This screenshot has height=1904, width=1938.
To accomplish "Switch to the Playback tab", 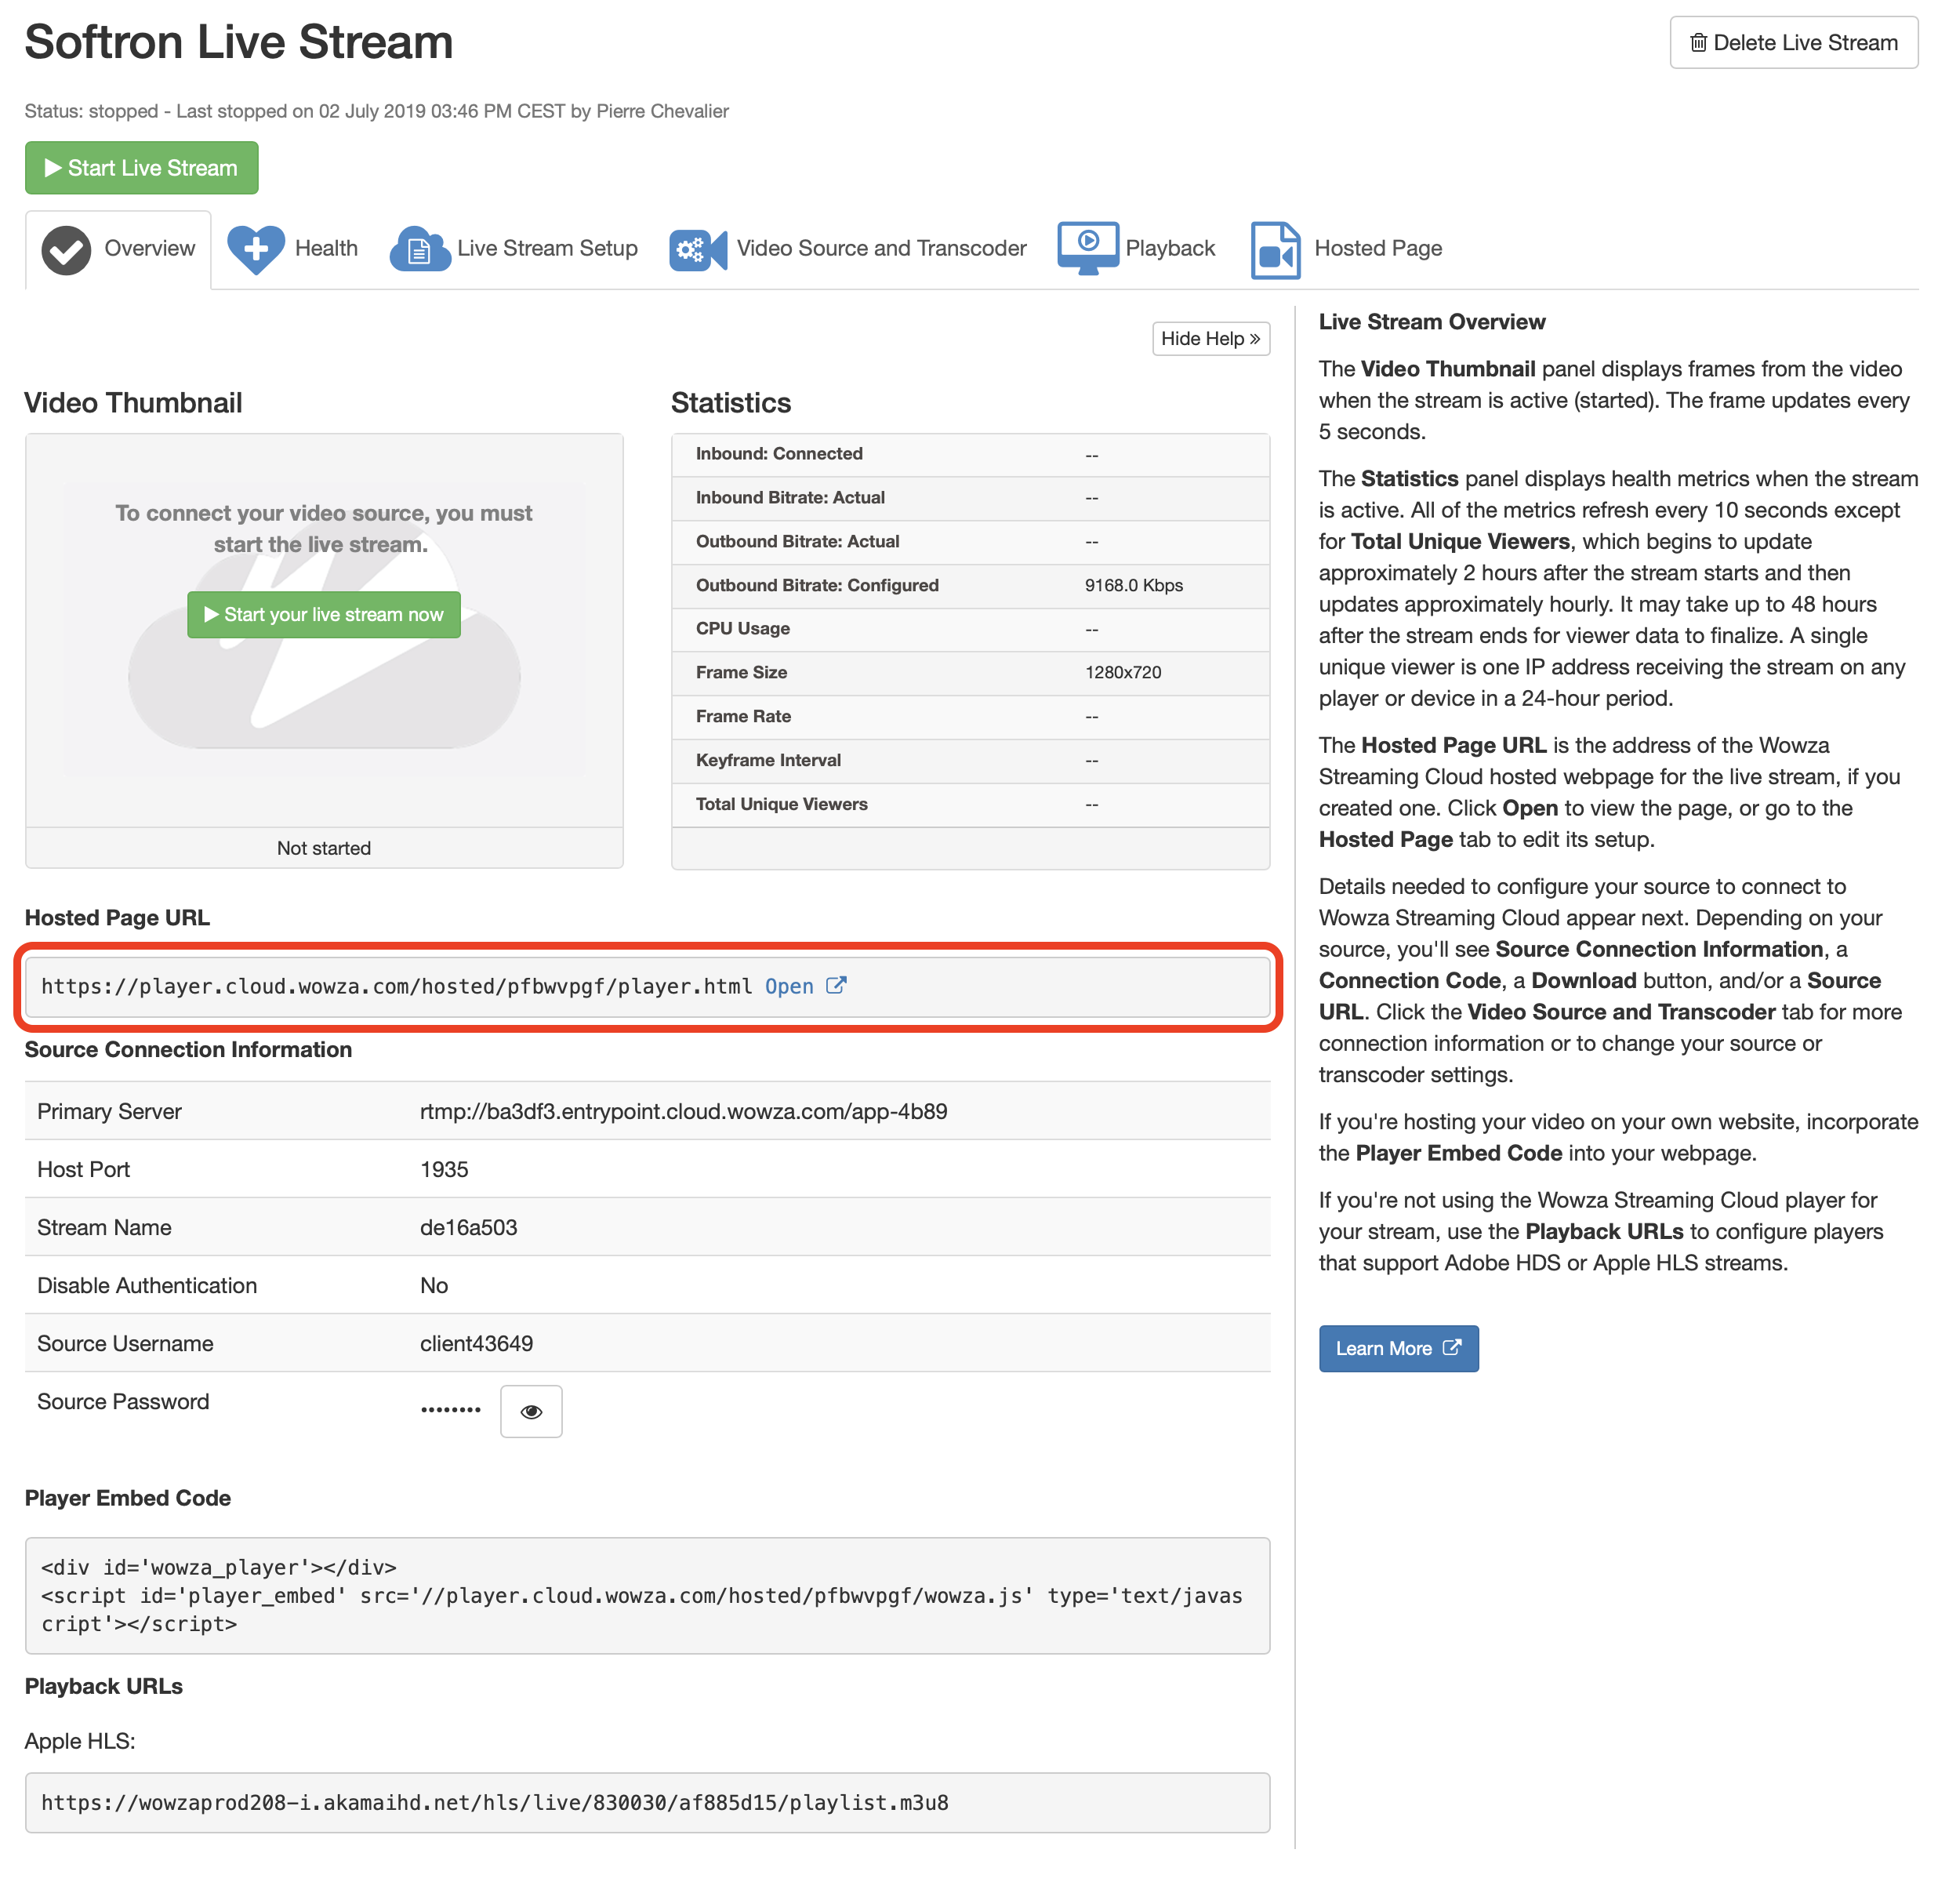I will (1137, 249).
